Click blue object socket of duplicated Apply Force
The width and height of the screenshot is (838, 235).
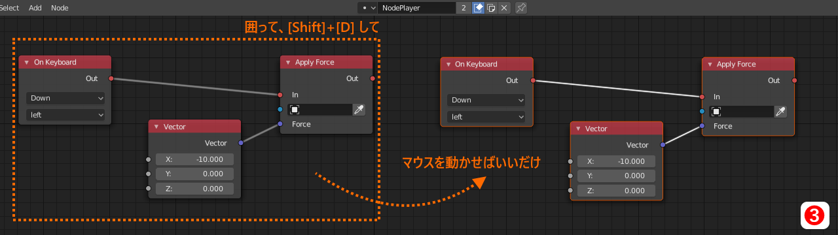702,111
